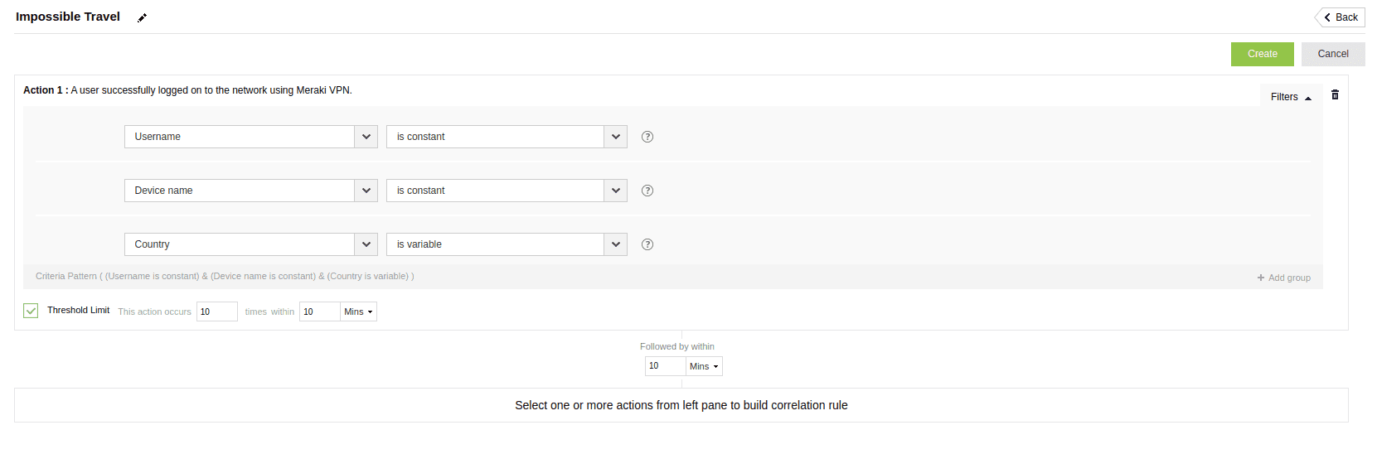This screenshot has height=454, width=1377.
Task: Delete Action 1 using the trash icon
Action: (1335, 95)
